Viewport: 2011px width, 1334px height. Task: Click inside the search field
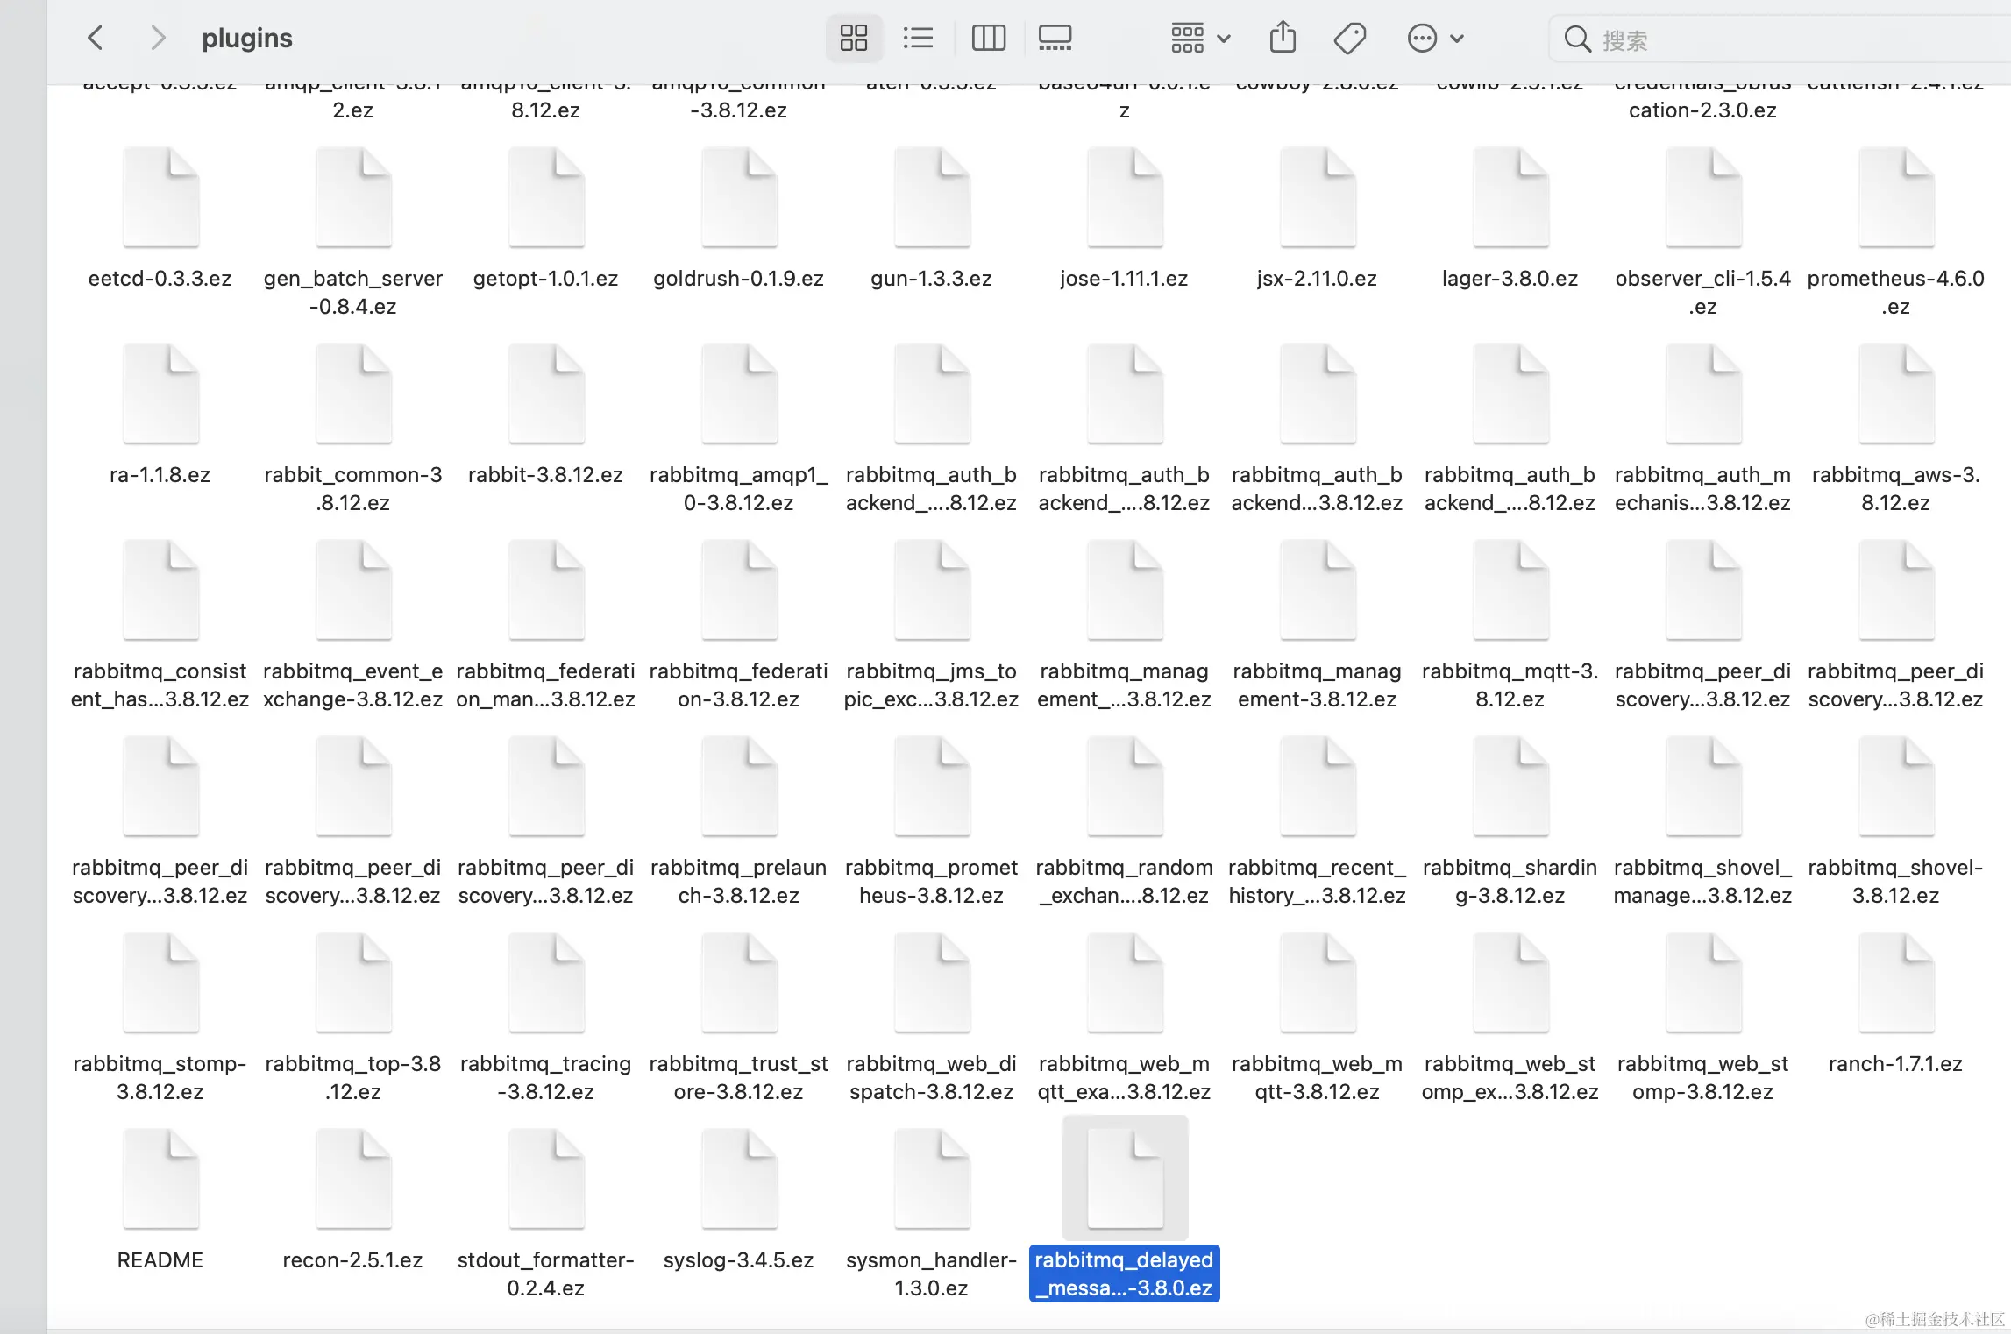click(x=1788, y=39)
